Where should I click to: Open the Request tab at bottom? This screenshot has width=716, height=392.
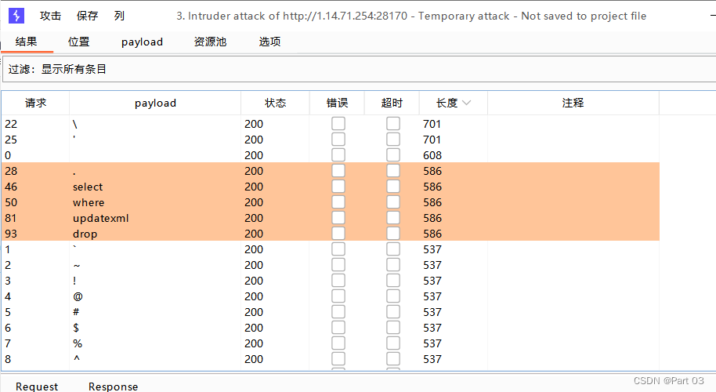click(x=37, y=387)
